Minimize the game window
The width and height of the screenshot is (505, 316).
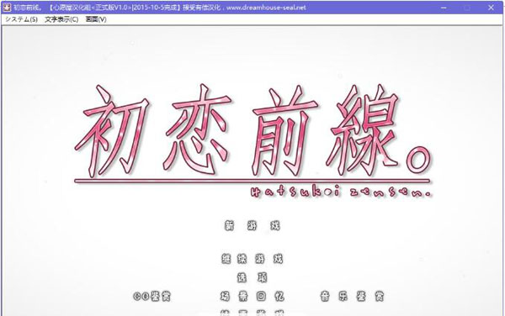tap(444, 8)
